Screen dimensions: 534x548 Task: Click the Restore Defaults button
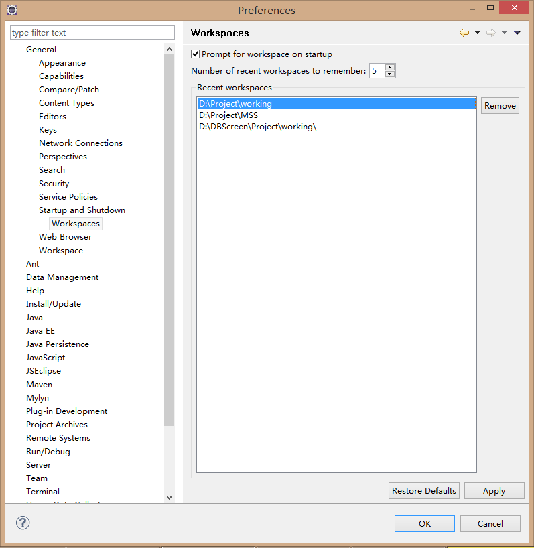click(x=424, y=491)
